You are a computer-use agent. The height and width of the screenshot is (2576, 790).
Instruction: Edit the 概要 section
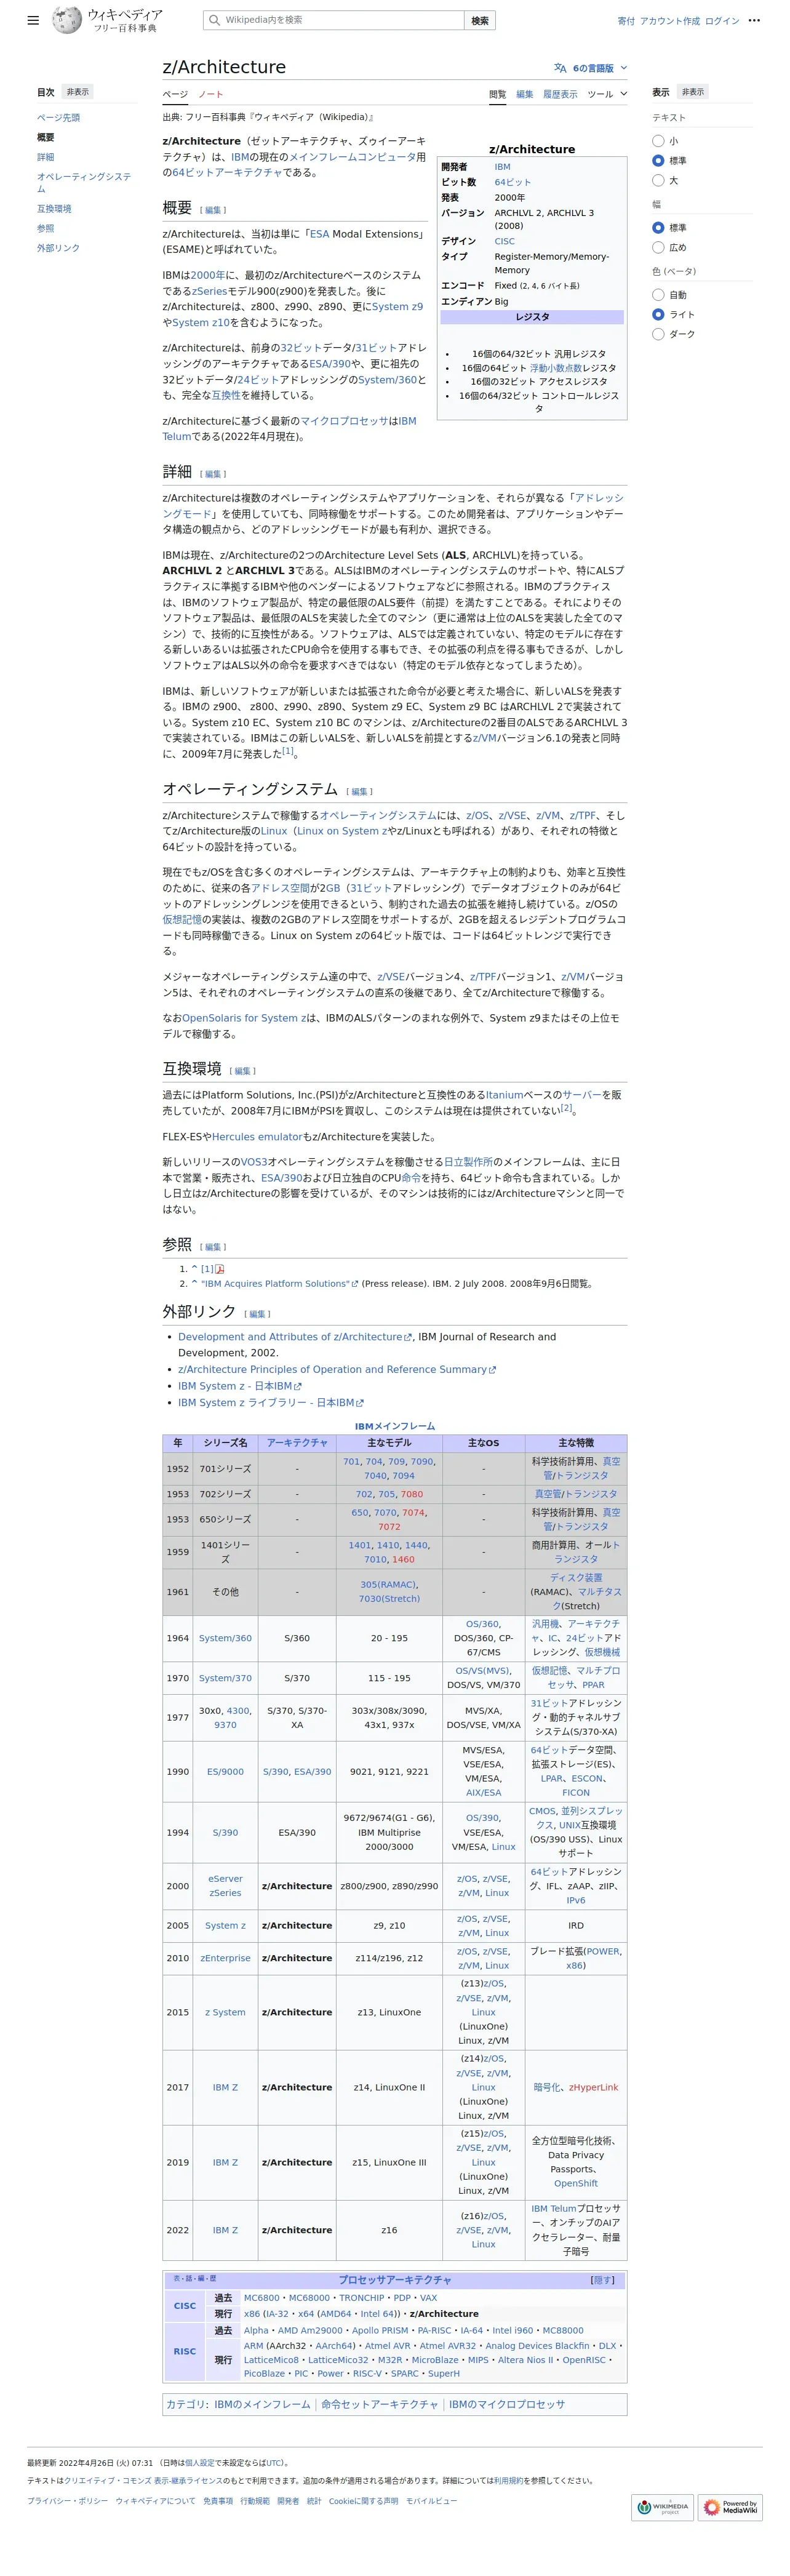213,210
